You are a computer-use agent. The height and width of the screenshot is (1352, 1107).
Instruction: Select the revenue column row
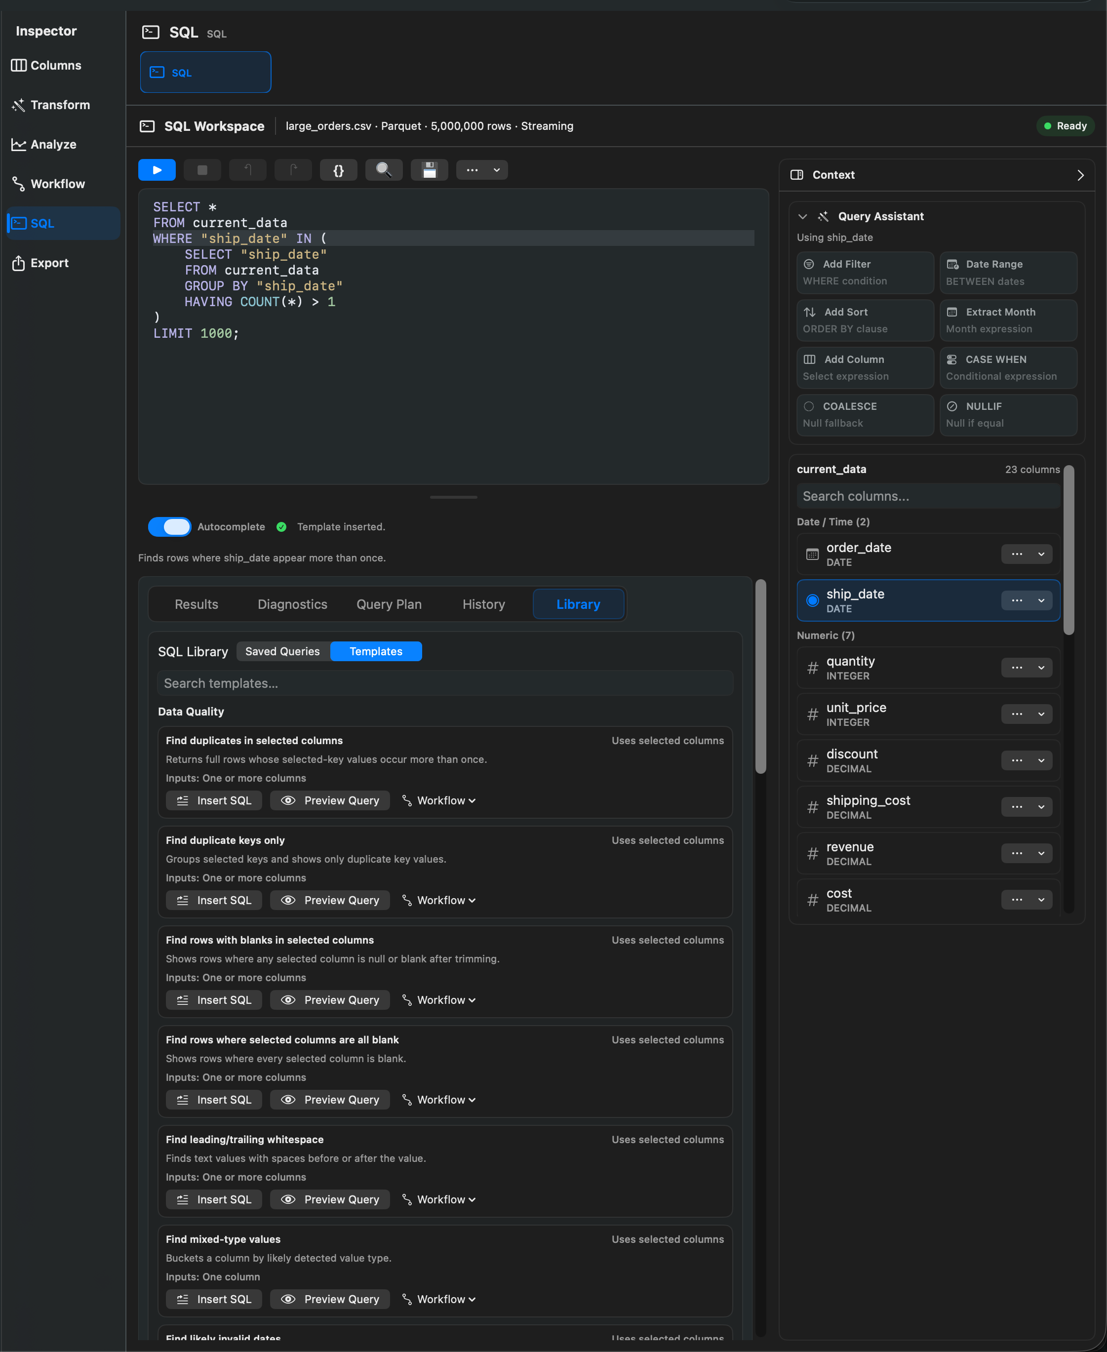pyautogui.click(x=928, y=853)
